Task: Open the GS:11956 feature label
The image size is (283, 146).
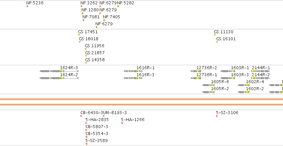Action: (94, 46)
